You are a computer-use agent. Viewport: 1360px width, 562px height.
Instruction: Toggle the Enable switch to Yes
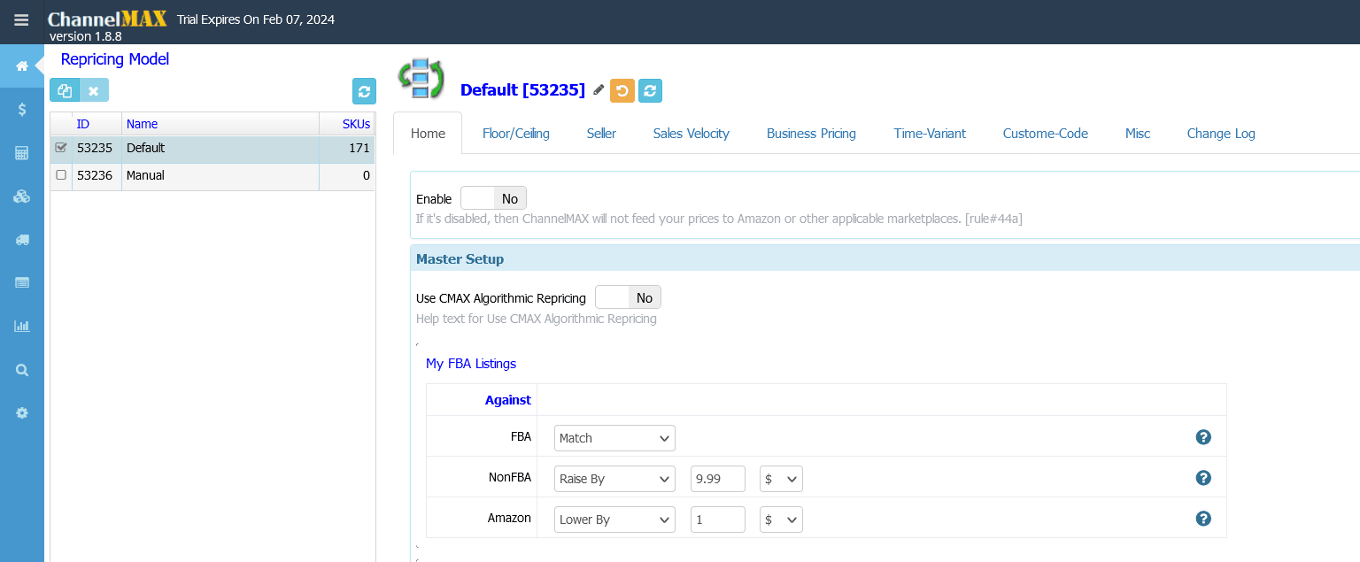click(x=476, y=197)
